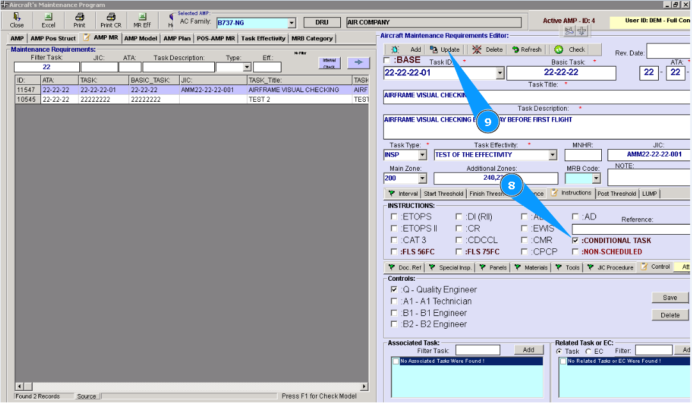692x403 pixels.
Task: Click the Save button in Controls
Action: coord(670,297)
